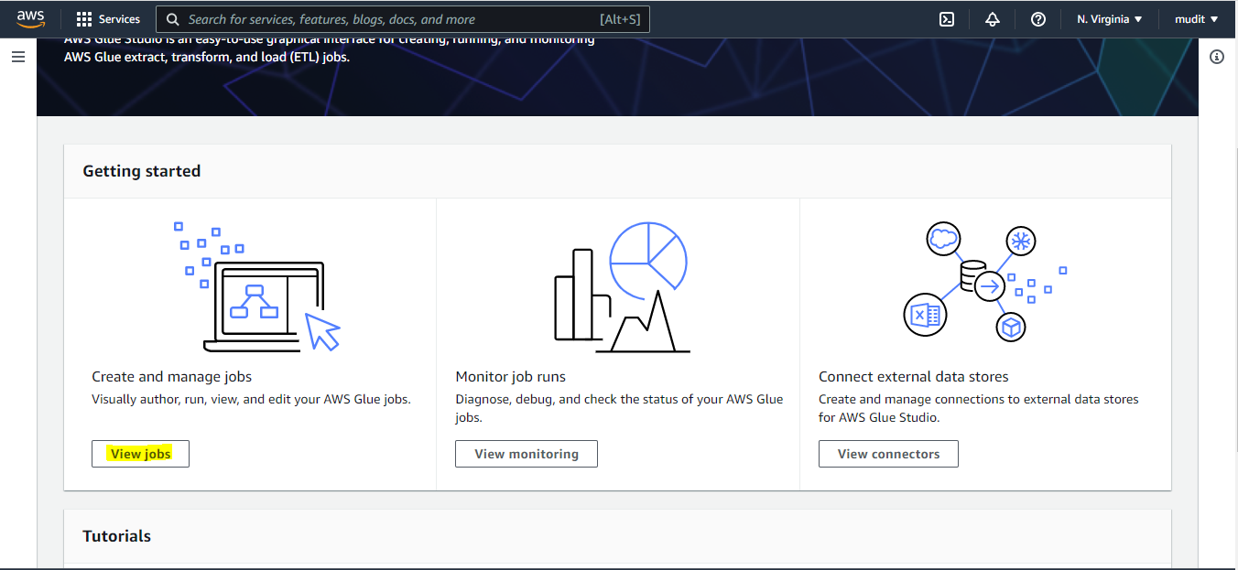Viewport: 1238px width, 570px height.
Task: Click the Connect external data stores illustration
Action: pyautogui.click(x=984, y=281)
